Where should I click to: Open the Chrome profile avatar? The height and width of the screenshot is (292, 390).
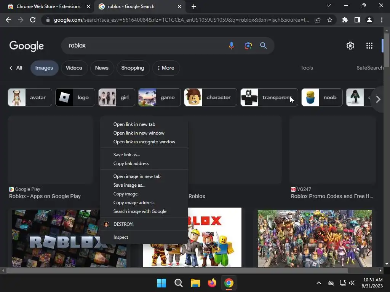[x=369, y=20]
